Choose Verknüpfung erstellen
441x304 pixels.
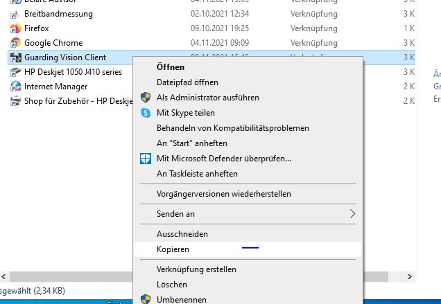coord(248,269)
